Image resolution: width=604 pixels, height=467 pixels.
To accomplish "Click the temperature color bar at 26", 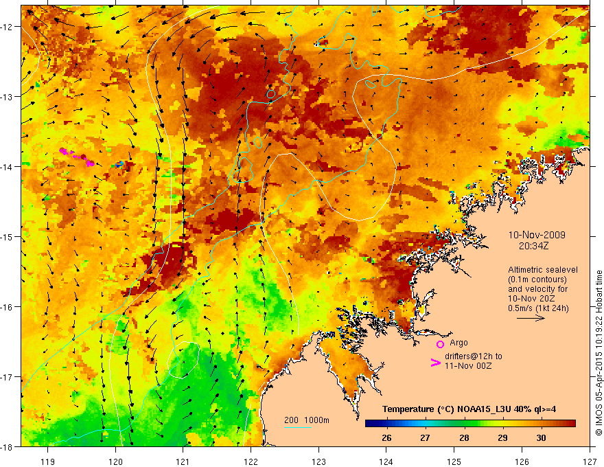I will point(386,424).
